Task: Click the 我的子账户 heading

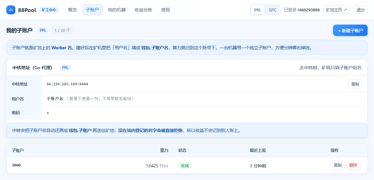Action: 19,30
